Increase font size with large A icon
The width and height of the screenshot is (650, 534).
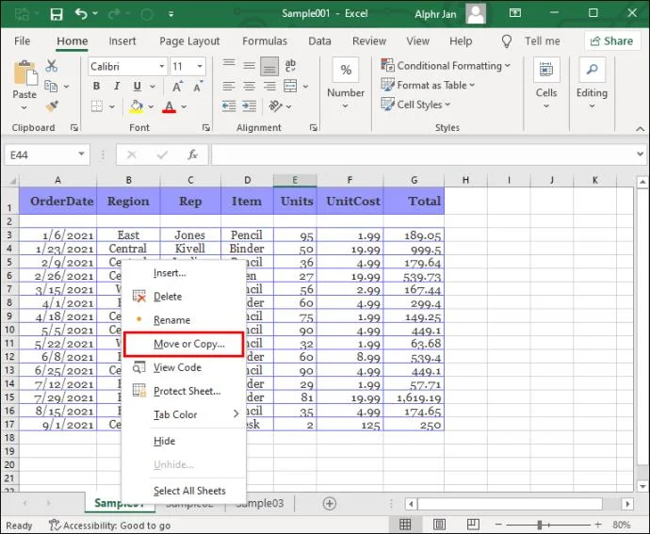click(177, 87)
